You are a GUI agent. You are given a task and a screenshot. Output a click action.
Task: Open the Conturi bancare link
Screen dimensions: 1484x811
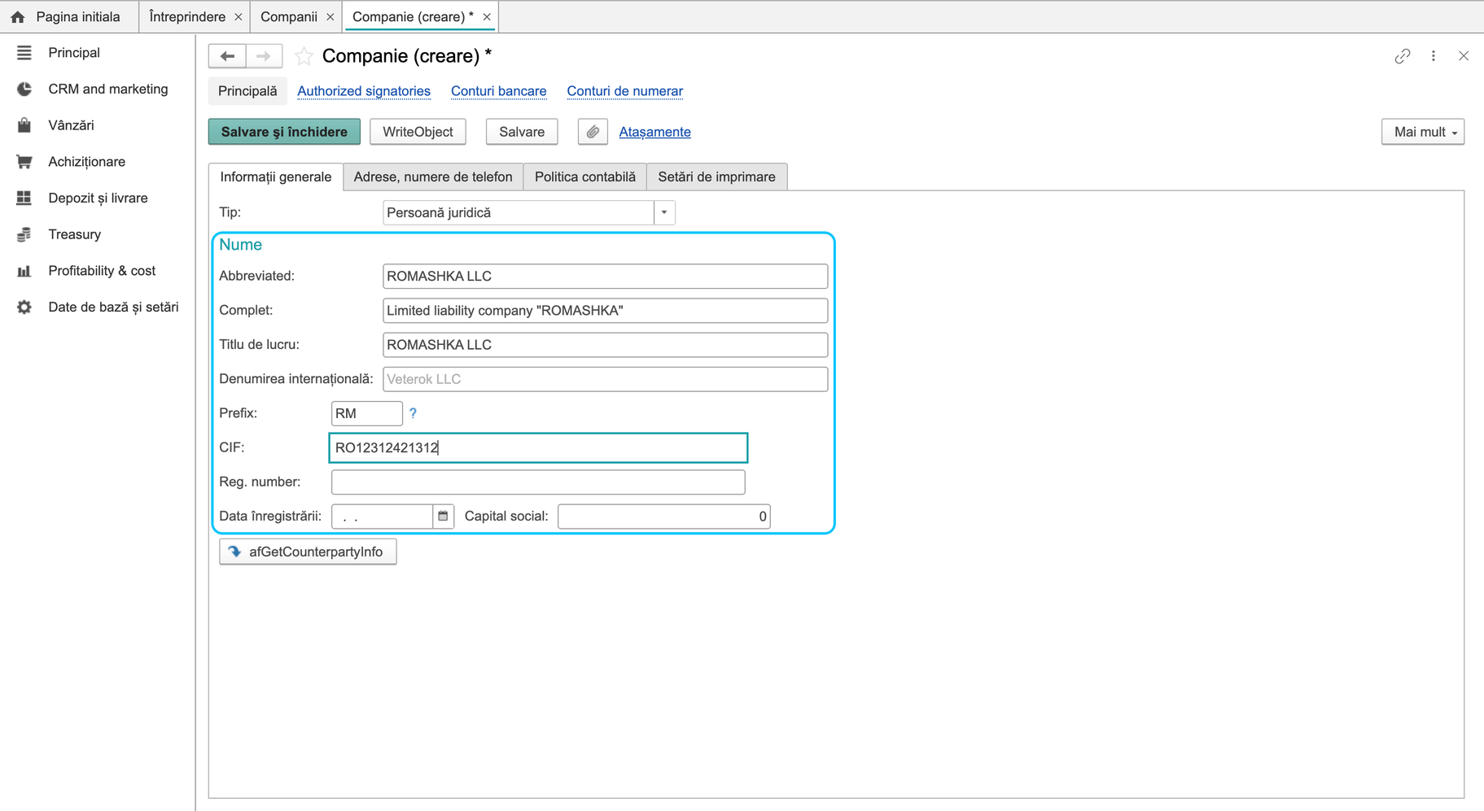[499, 91]
